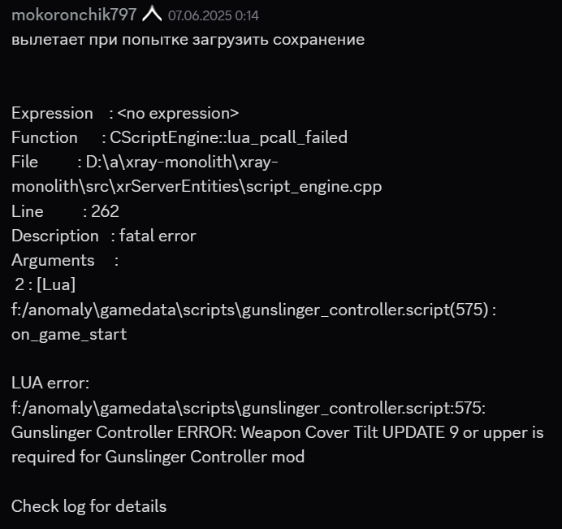Click the username mokoronchik797
The image size is (562, 529).
(74, 15)
